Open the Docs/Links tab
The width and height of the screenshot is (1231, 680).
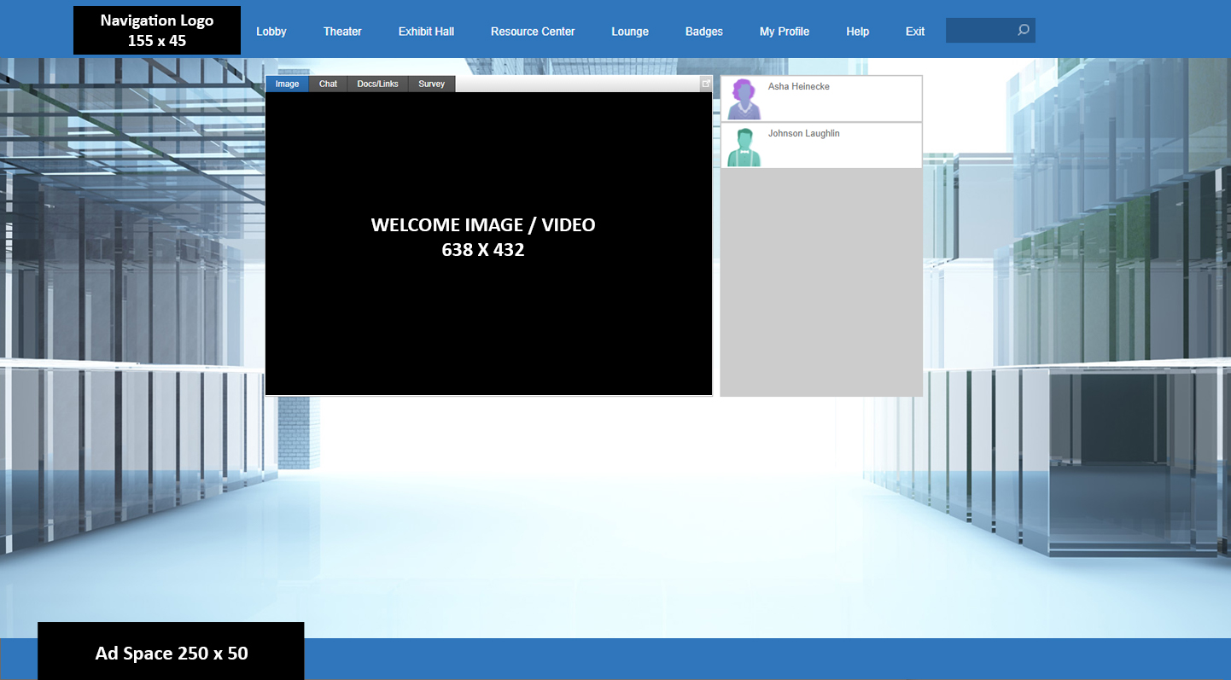[377, 84]
